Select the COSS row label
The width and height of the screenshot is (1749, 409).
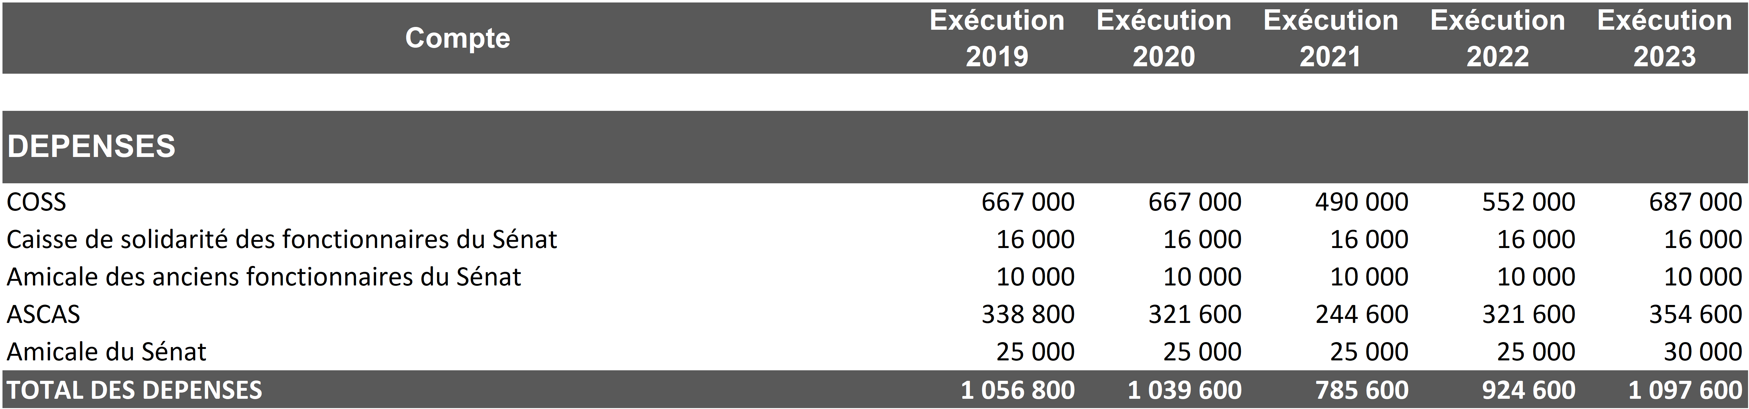pos(37,202)
